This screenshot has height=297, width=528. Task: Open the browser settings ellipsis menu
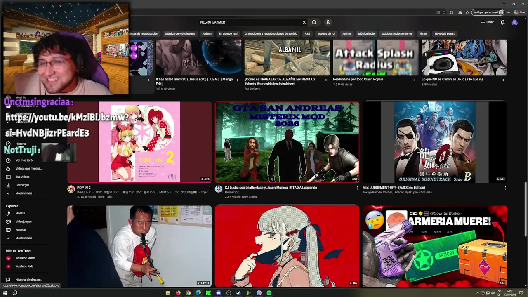tap(509, 12)
